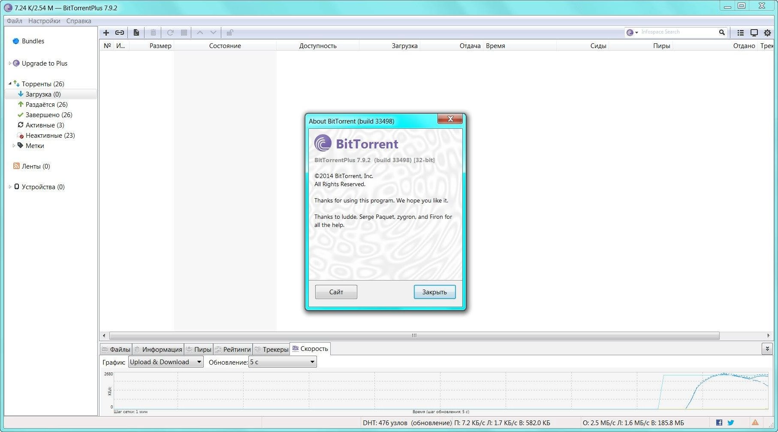Switch to the Пиры tab

tap(199, 349)
